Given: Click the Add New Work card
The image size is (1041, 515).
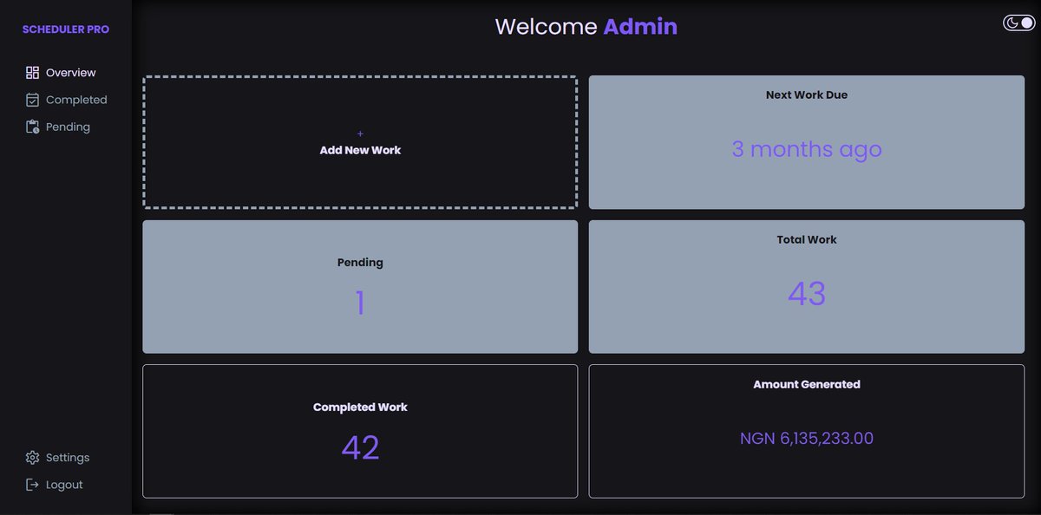Looking at the screenshot, I should coord(360,142).
